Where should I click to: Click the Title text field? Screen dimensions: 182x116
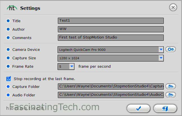pyautogui.click(x=111, y=21)
